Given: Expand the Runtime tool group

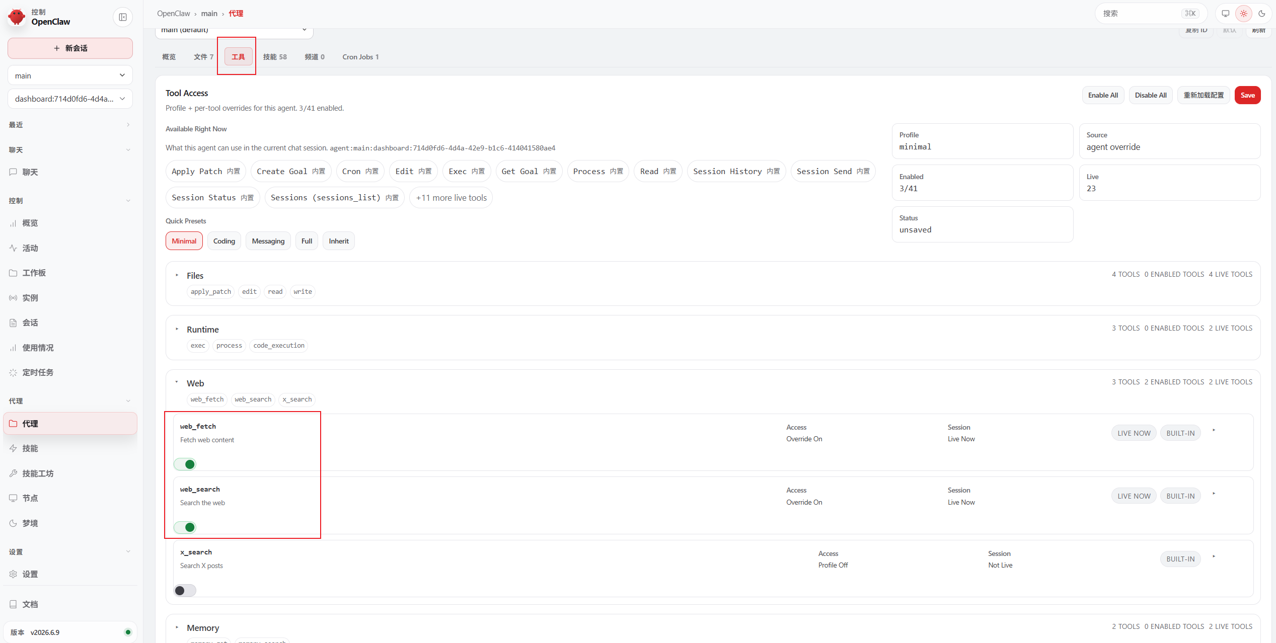Looking at the screenshot, I should point(177,329).
